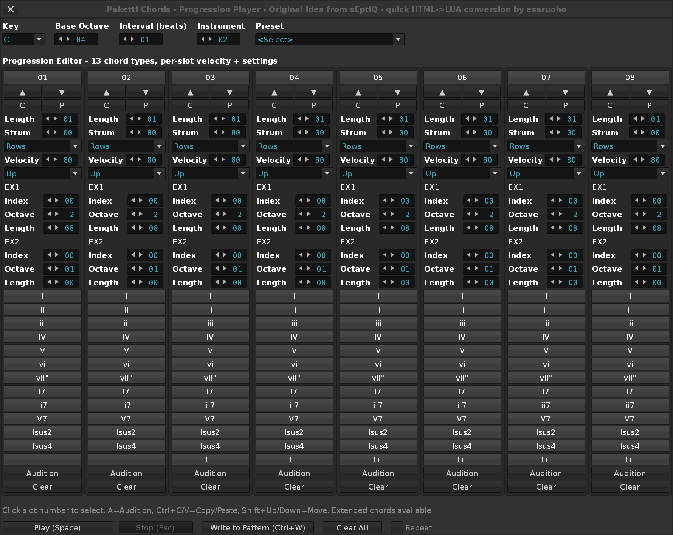673x535 pixels.
Task: Close the Paketti Chords window
Action: pyautogui.click(x=11, y=9)
